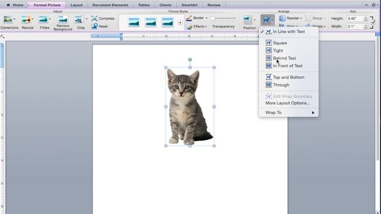
Task: Click the green rotation handle on picture
Action: (190, 59)
